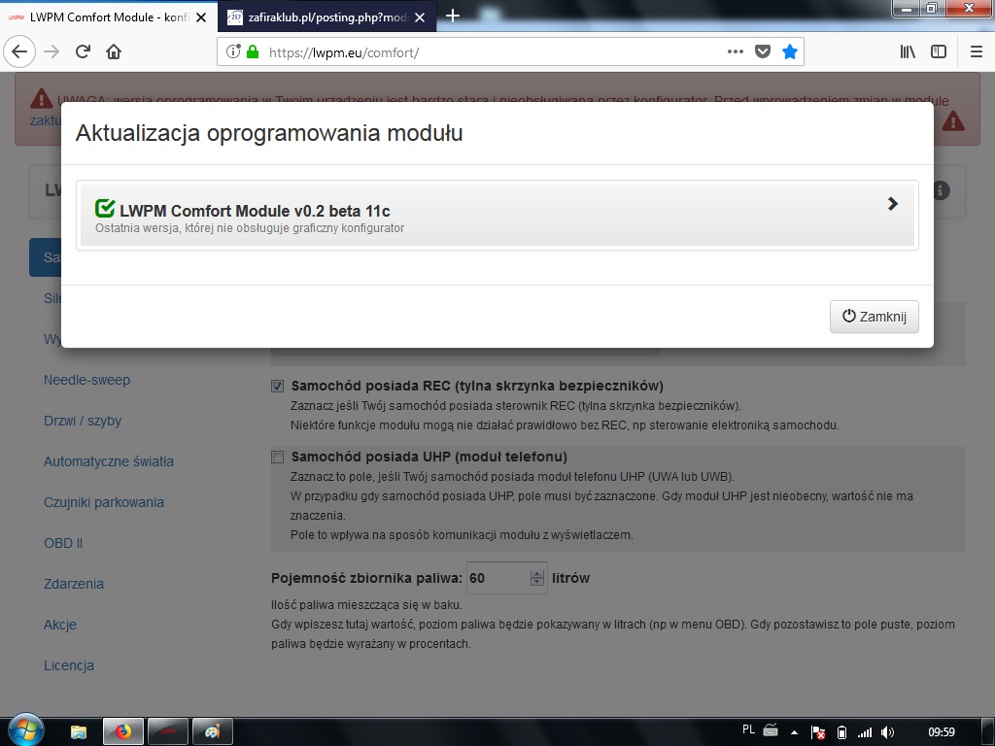Go to Firefox home page

[x=114, y=52]
